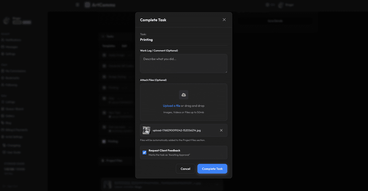Viewport: 368px width, 191px height.
Task: Open the Blog section in the sidebar
Action: tap(7, 123)
